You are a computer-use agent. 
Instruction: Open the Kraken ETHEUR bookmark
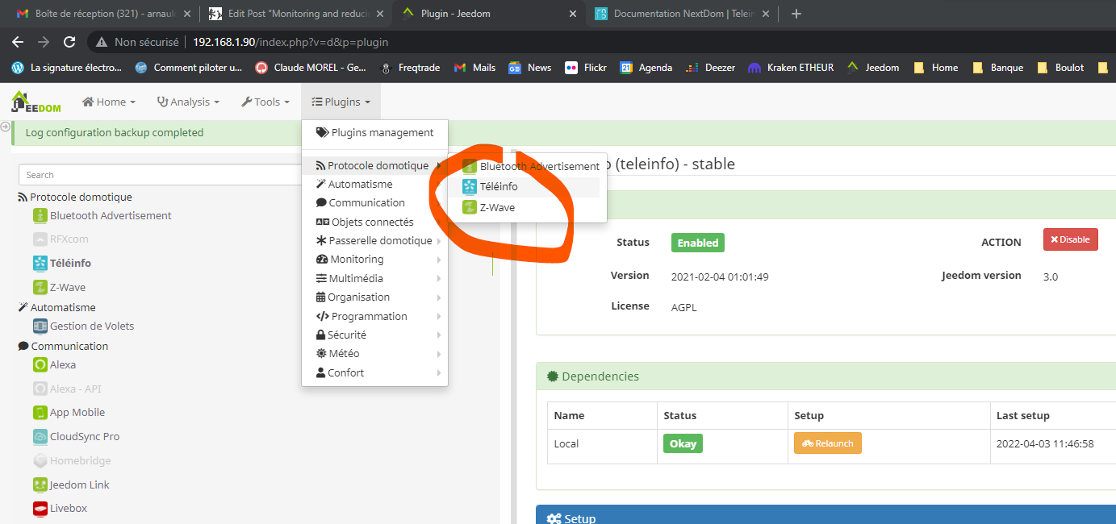coord(791,68)
